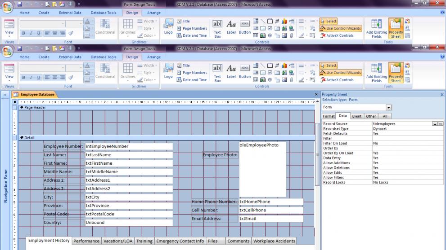This screenshot has width=446, height=250.
Task: Toggle Bold in front window Font group
Action: 23,77
